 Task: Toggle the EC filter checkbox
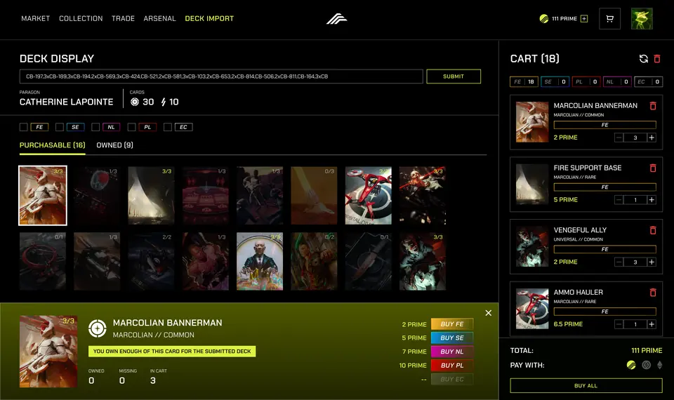coord(168,127)
